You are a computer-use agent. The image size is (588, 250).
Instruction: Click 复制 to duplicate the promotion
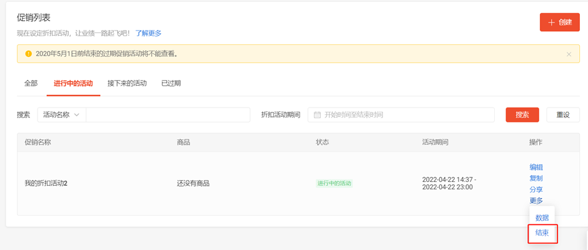tap(536, 178)
